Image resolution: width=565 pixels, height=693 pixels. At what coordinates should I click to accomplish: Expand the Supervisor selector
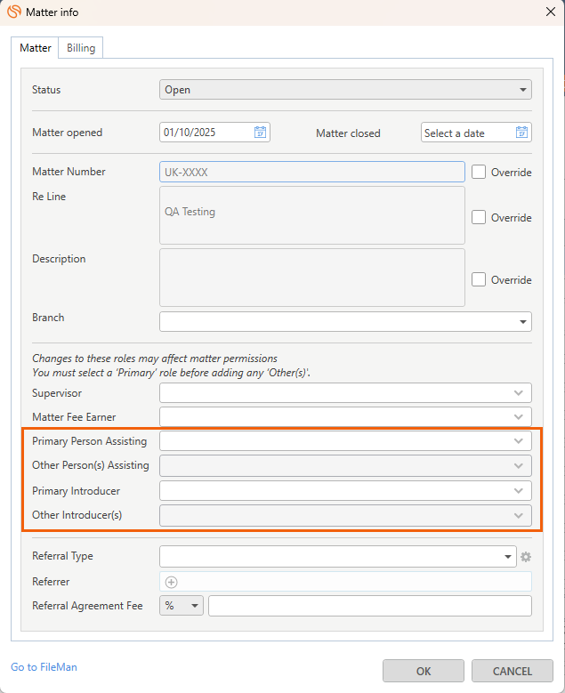pyautogui.click(x=519, y=392)
